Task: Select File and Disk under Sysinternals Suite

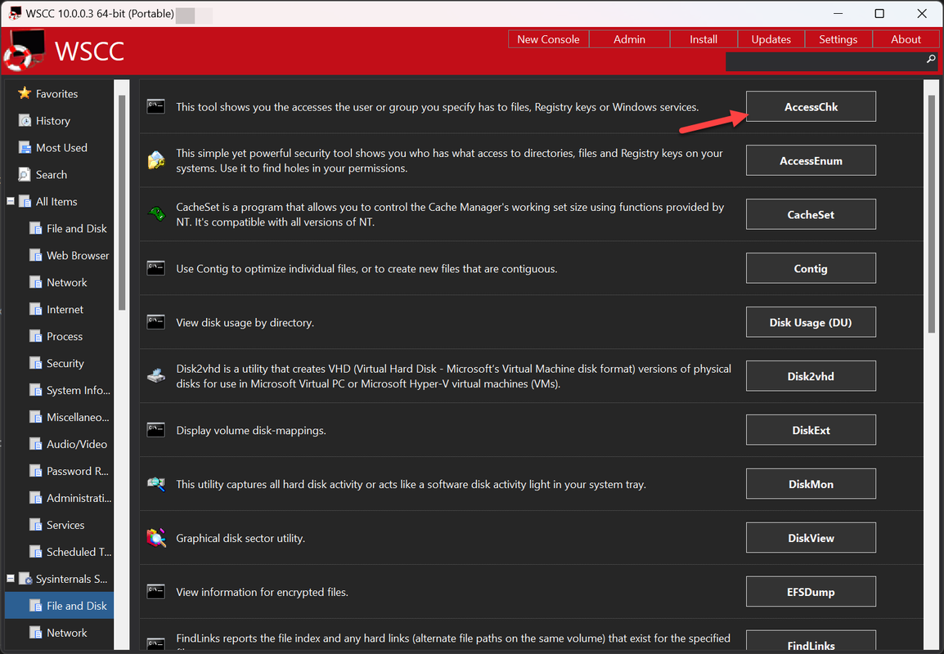Action: [59, 606]
